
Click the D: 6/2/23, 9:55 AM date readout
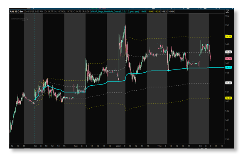click(34, 12)
